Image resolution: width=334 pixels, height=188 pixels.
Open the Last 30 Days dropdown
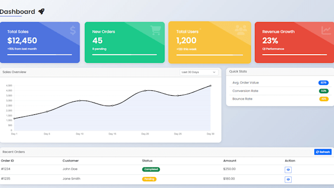click(199, 72)
